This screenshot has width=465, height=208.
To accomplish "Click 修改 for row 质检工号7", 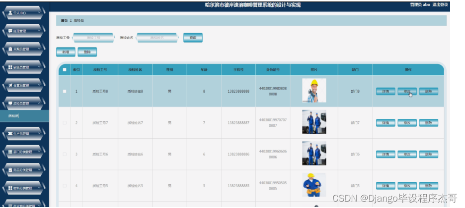I will tap(407, 123).
